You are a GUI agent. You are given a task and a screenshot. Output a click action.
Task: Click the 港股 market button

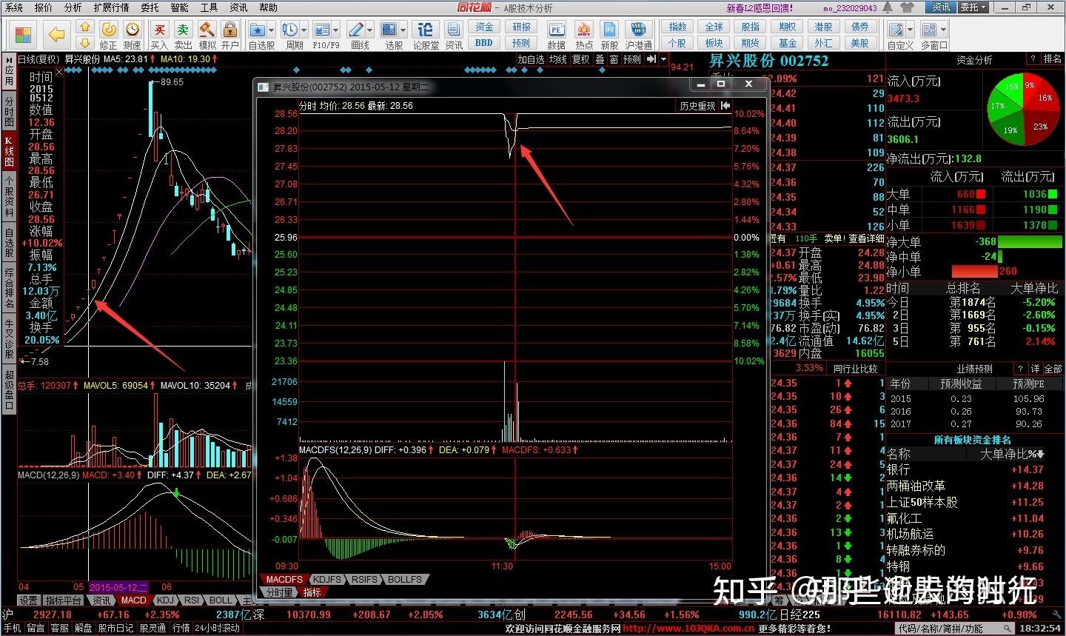(x=823, y=27)
